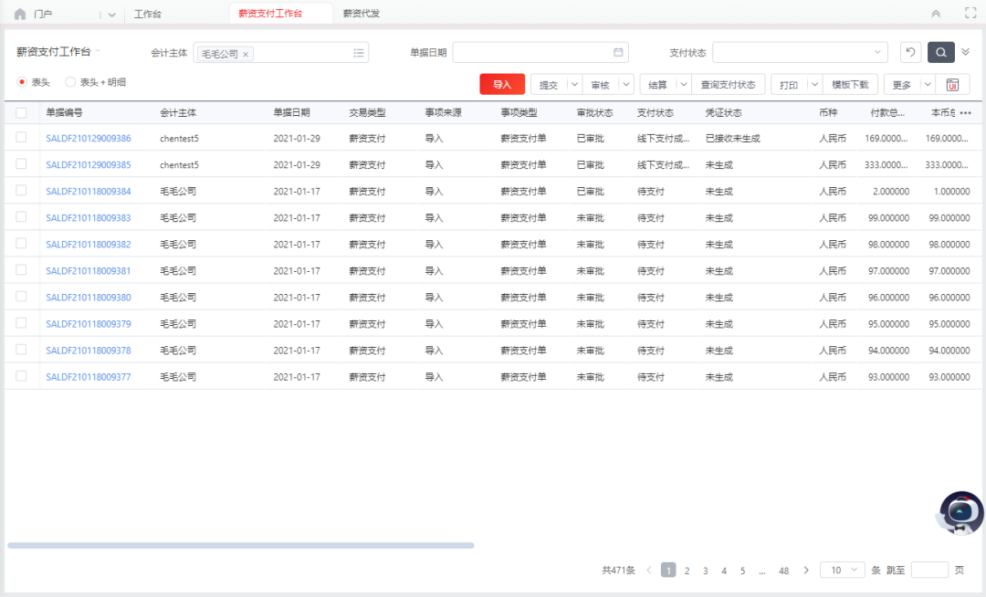Switch to the 工作台 tab
This screenshot has height=597, width=986.
[x=148, y=13]
